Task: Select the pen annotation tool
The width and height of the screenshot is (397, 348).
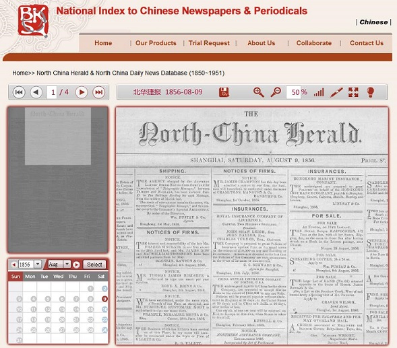Action: [336, 92]
